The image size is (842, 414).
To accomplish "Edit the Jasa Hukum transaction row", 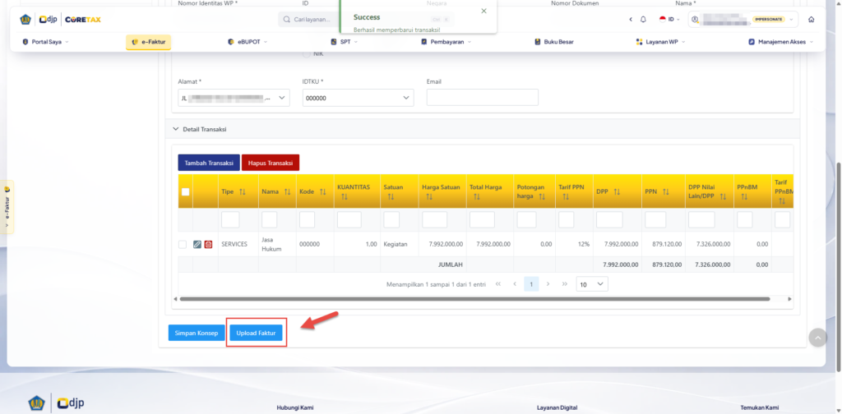I will pos(197,244).
